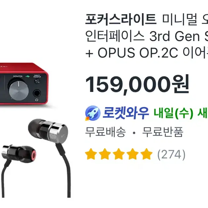Click the fifth yellow rating star
Viewport: 208px width, 208px height.
[146, 154]
